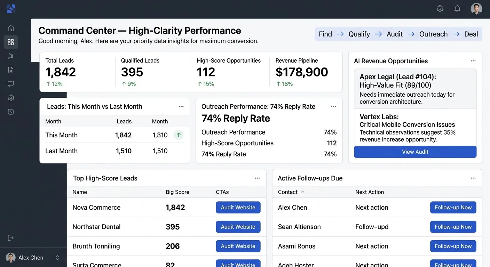Click the app logo in the sidebar
The height and width of the screenshot is (267, 490).
pos(11,9)
